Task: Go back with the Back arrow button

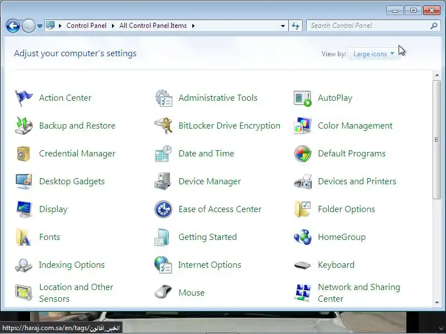Action: click(x=13, y=26)
